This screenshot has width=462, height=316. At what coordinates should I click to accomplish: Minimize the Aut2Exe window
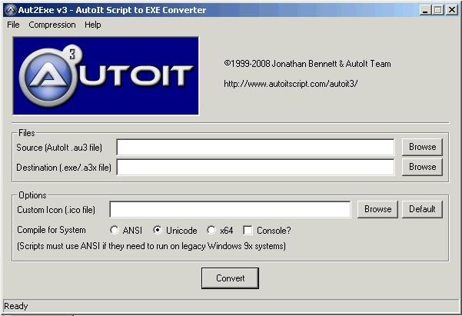pyautogui.click(x=424, y=10)
